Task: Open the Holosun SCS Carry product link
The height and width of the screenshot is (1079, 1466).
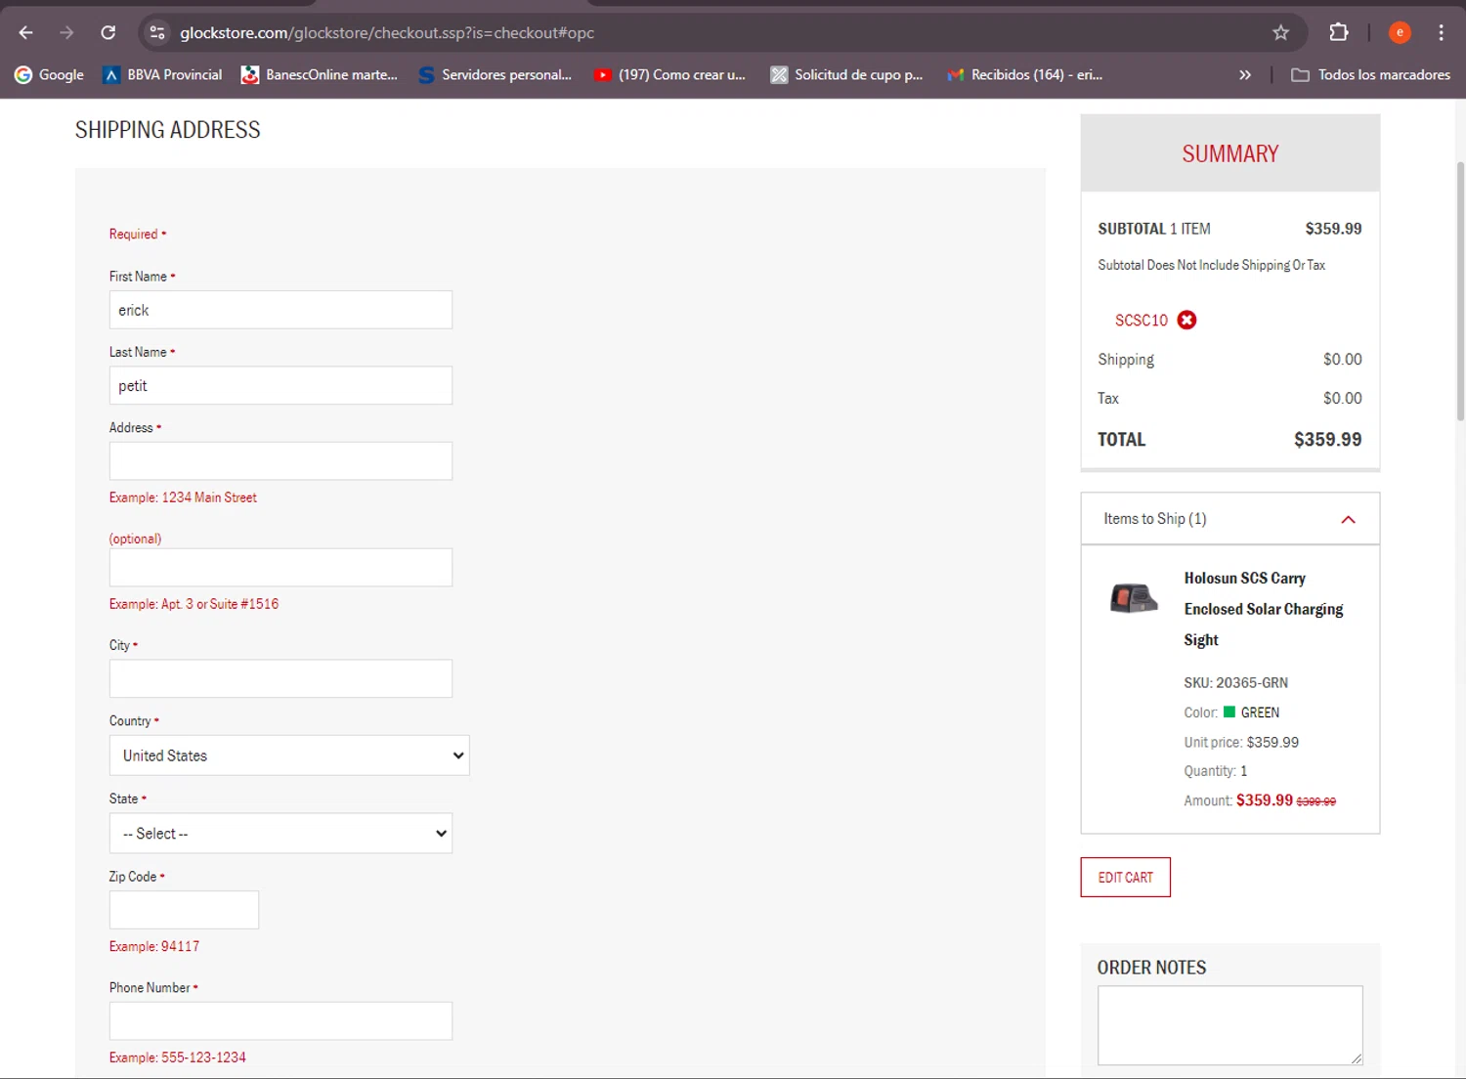Action: pos(1264,609)
